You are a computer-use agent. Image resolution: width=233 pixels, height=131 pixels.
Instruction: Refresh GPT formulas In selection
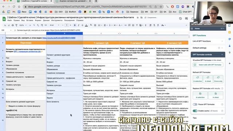pyautogui.click(x=197, y=79)
